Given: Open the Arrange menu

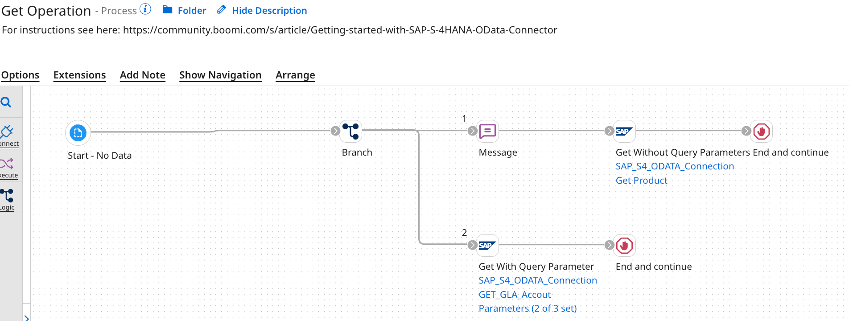Looking at the screenshot, I should (x=295, y=75).
